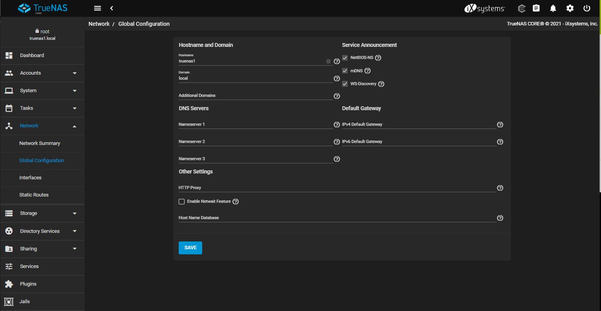Click the TrueCommand status icon

521,8
